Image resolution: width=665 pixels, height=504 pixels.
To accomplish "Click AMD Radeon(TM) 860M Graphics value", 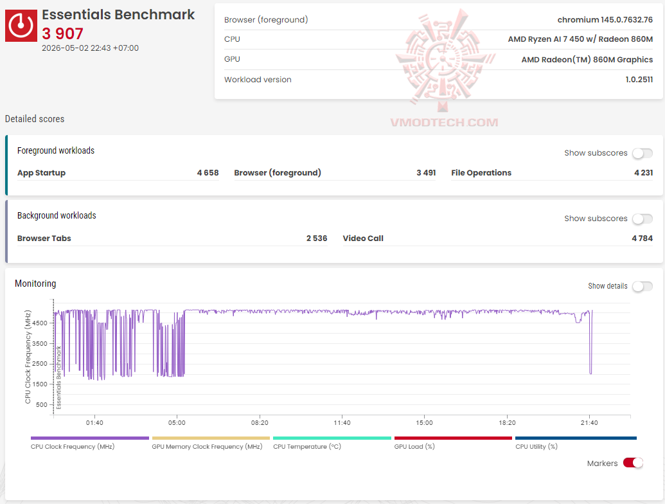I will coord(587,59).
